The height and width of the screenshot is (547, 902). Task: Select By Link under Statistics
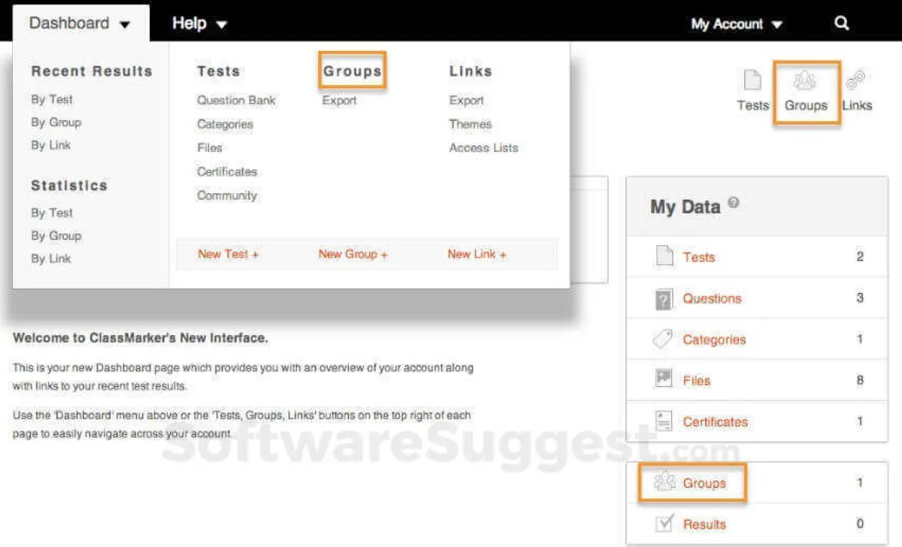point(51,258)
